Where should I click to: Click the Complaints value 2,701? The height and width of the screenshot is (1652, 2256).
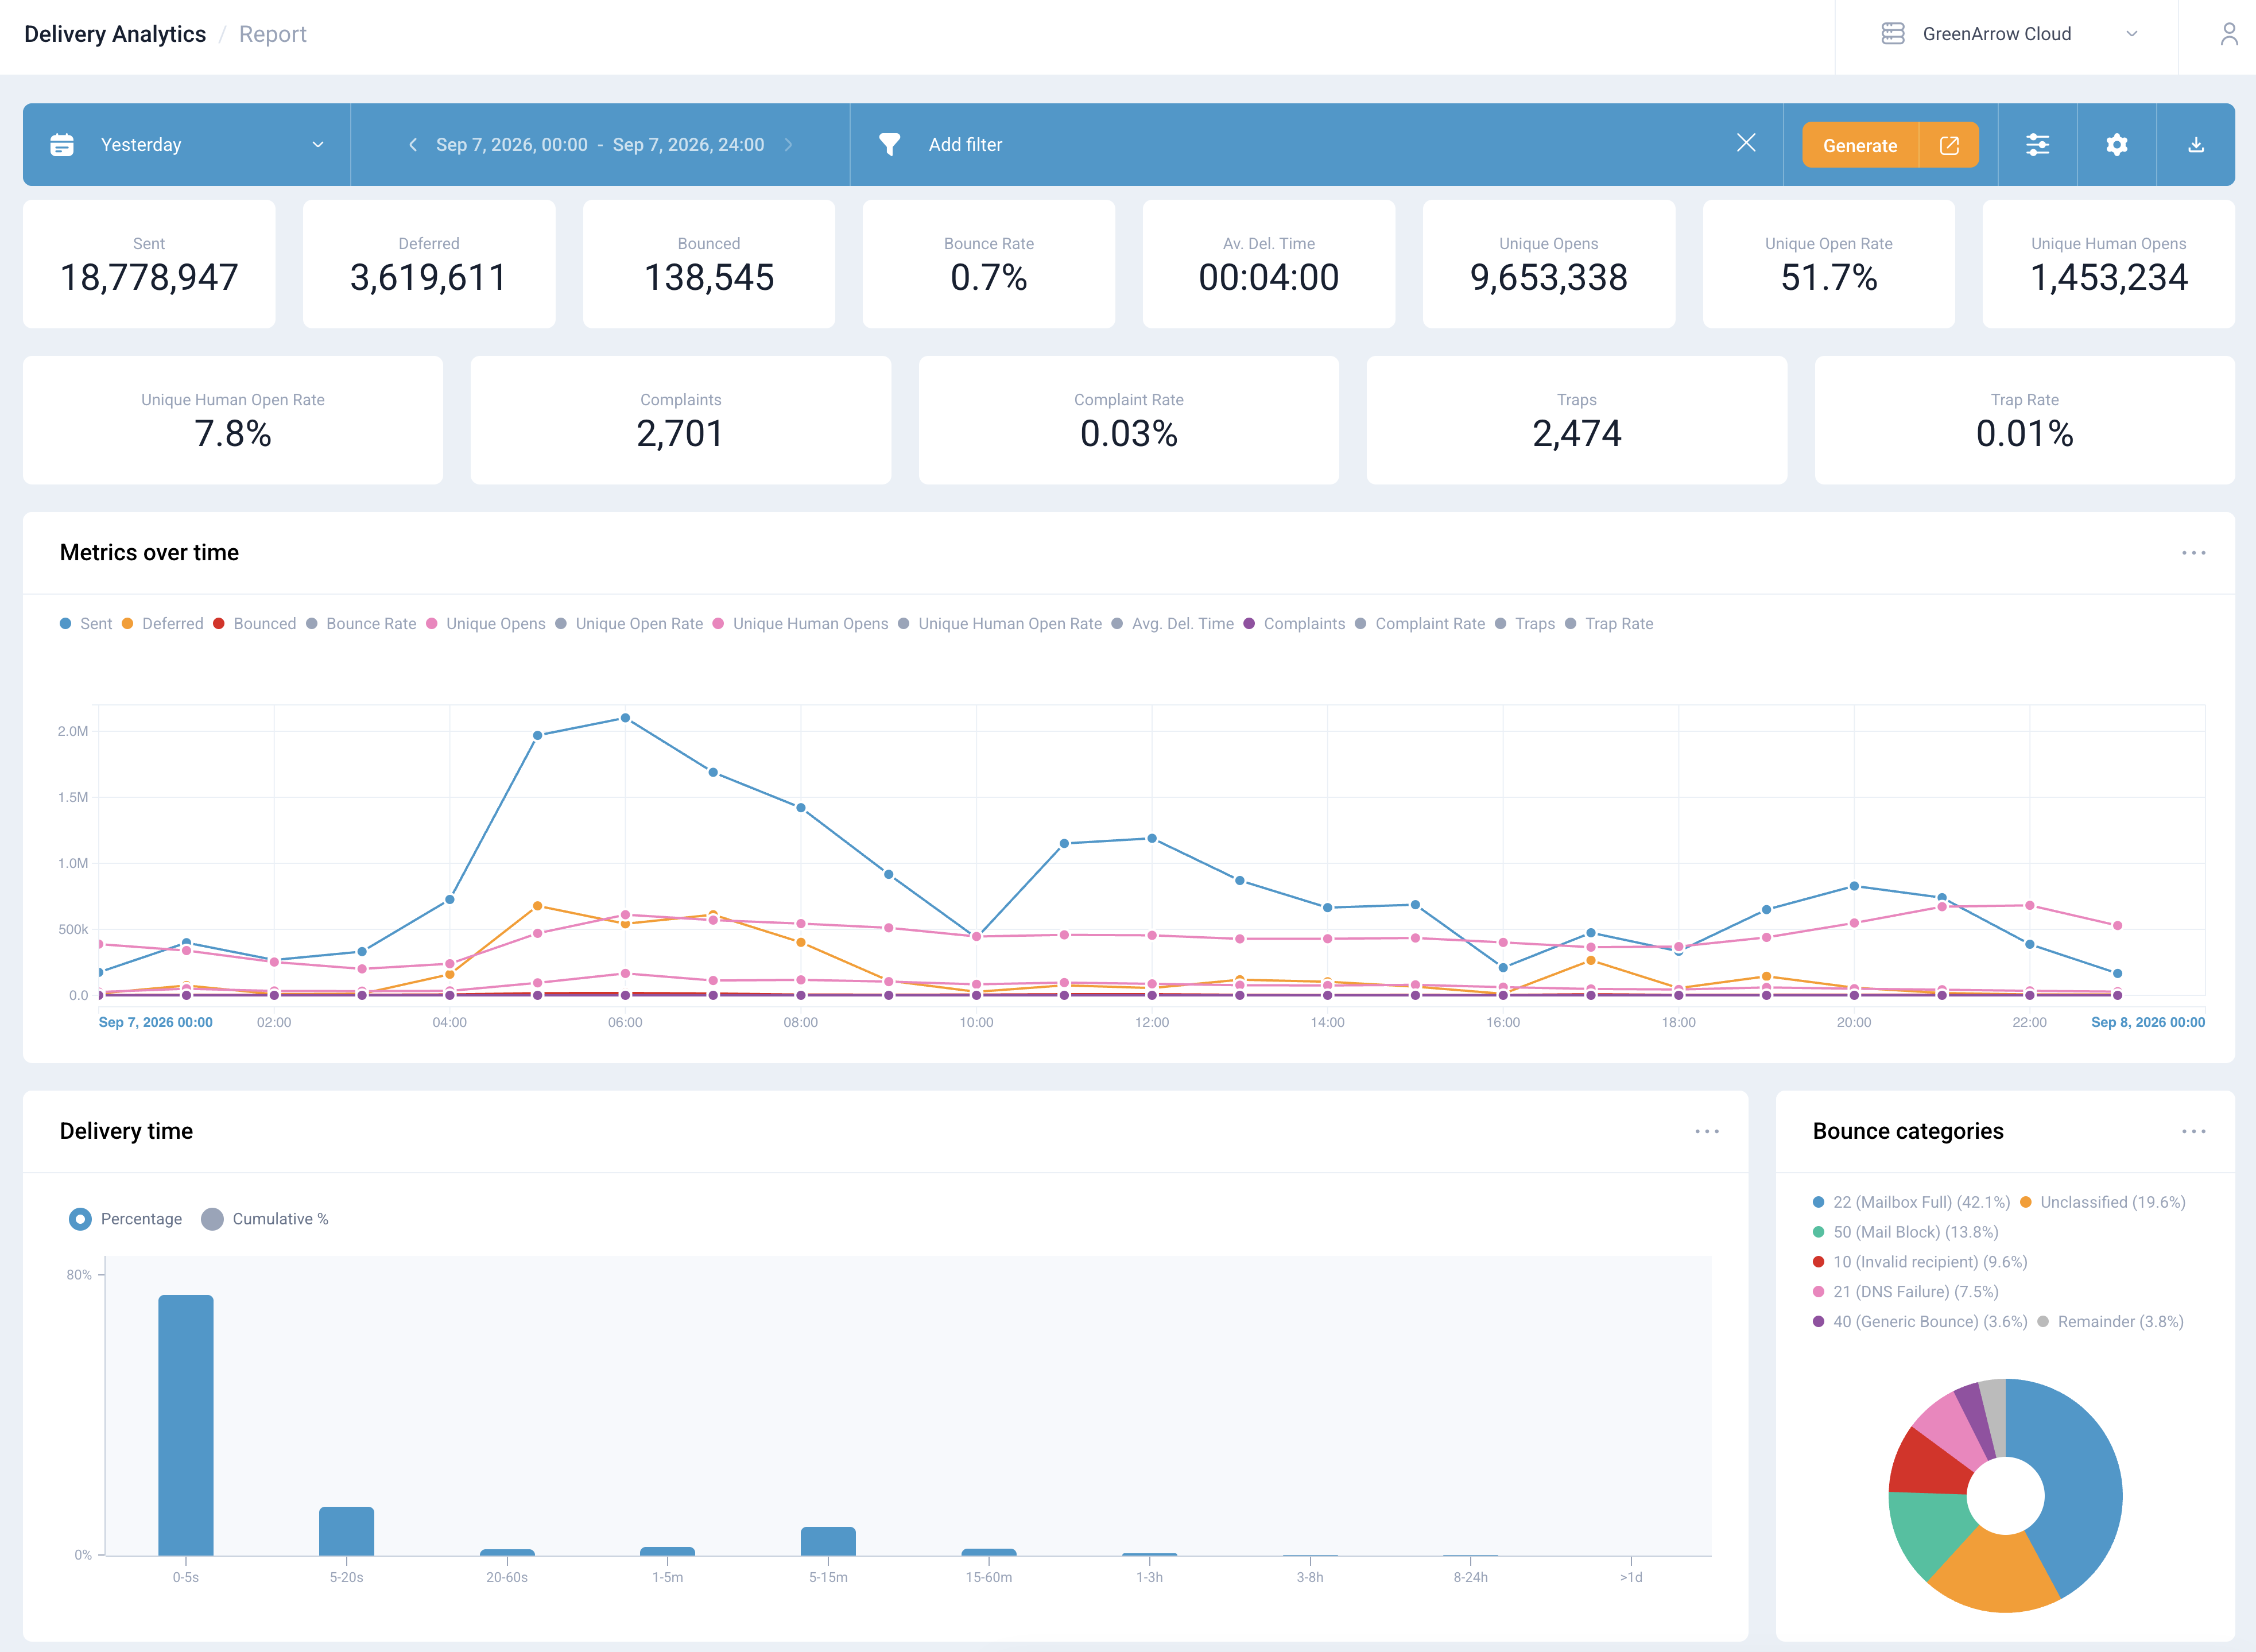pos(680,434)
